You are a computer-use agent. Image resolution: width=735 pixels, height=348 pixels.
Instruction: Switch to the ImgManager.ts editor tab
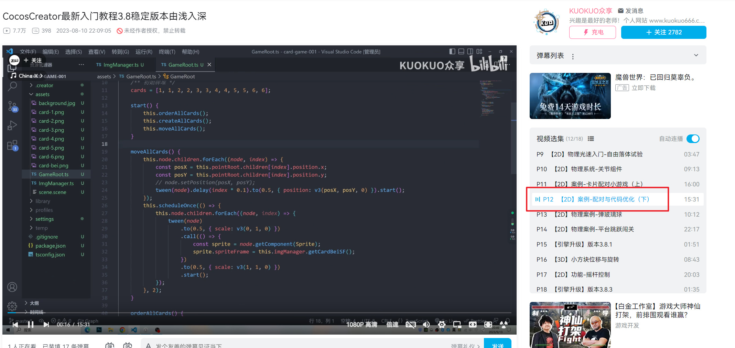pos(120,65)
